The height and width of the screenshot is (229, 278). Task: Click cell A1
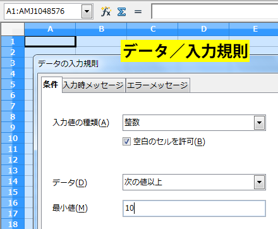pos(50,41)
